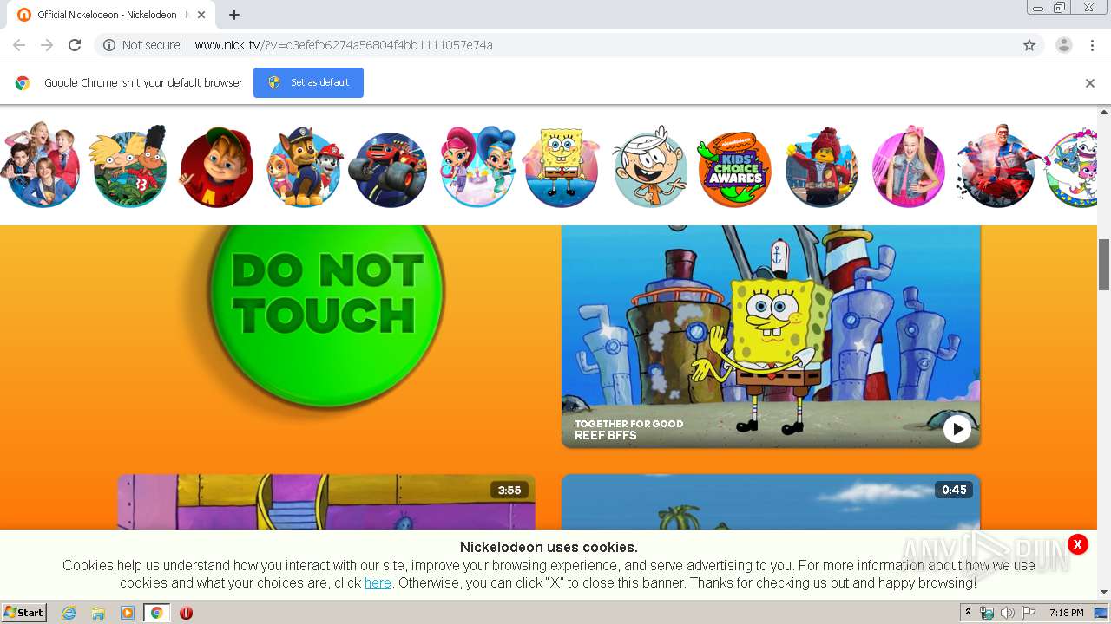1111x624 pixels.
Task: Open the Reef BFFs SpongeBob thumbnail
Action: 771,336
